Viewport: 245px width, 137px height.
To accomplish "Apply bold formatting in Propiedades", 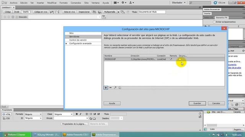I will (x=77, y=114).
